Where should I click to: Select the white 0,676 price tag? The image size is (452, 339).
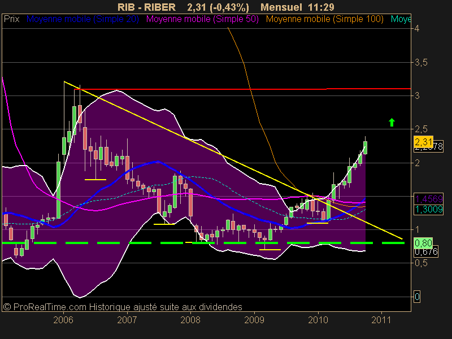click(x=427, y=252)
